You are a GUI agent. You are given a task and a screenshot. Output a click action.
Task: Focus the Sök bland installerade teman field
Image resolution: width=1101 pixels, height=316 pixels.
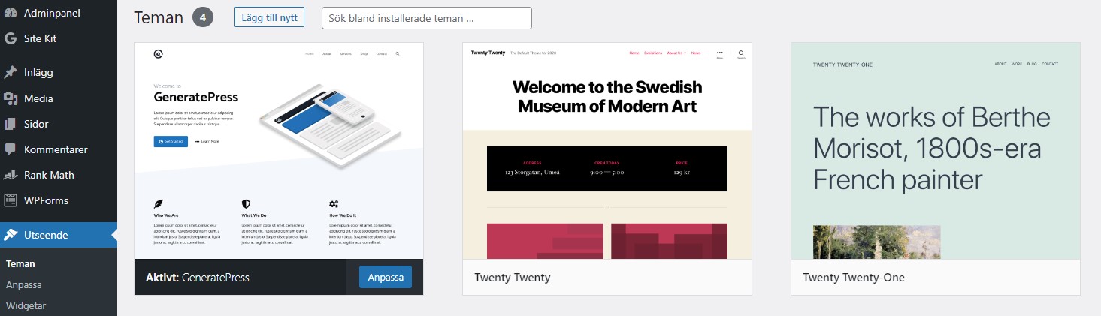(x=426, y=18)
